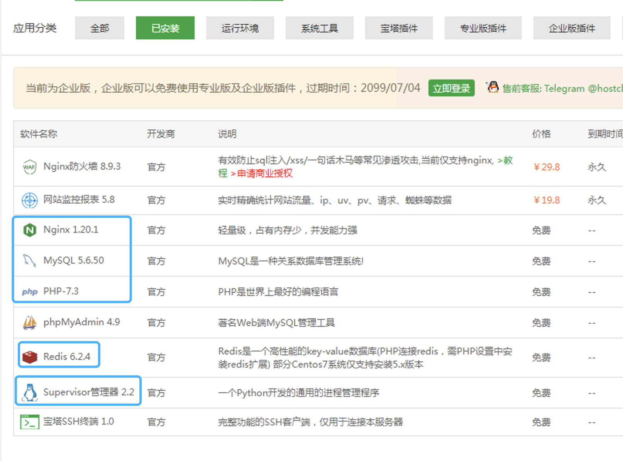
Task: Click the 网站监控报表 globe icon
Action: [x=30, y=200]
